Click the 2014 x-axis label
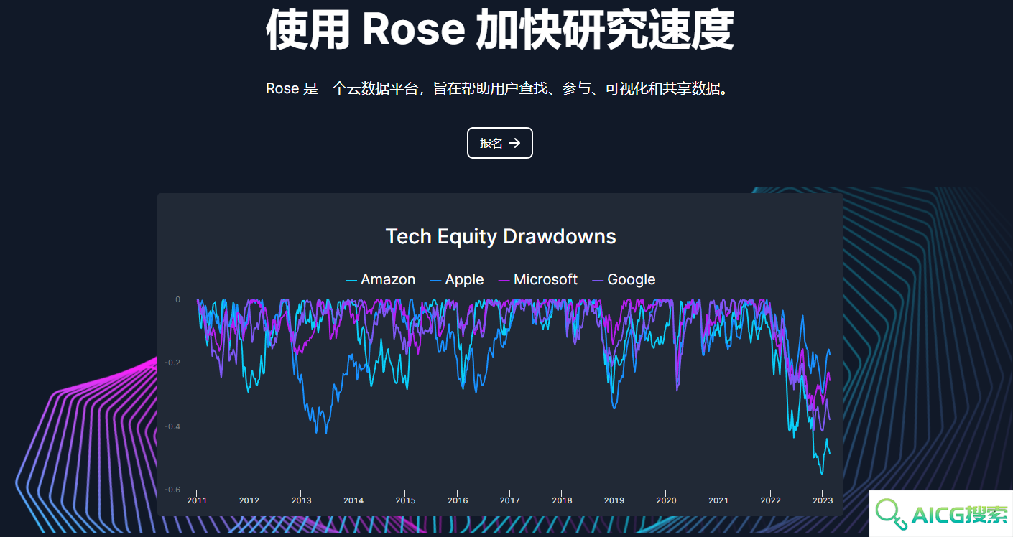 [353, 500]
